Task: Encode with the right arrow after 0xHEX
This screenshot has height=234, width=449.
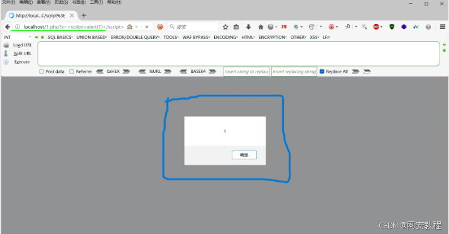Action: click(x=126, y=72)
